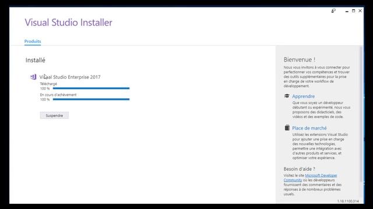Screen dimensions: 373x209
Task: Click the Téléchargé progress bar
Action: click(x=91, y=88)
